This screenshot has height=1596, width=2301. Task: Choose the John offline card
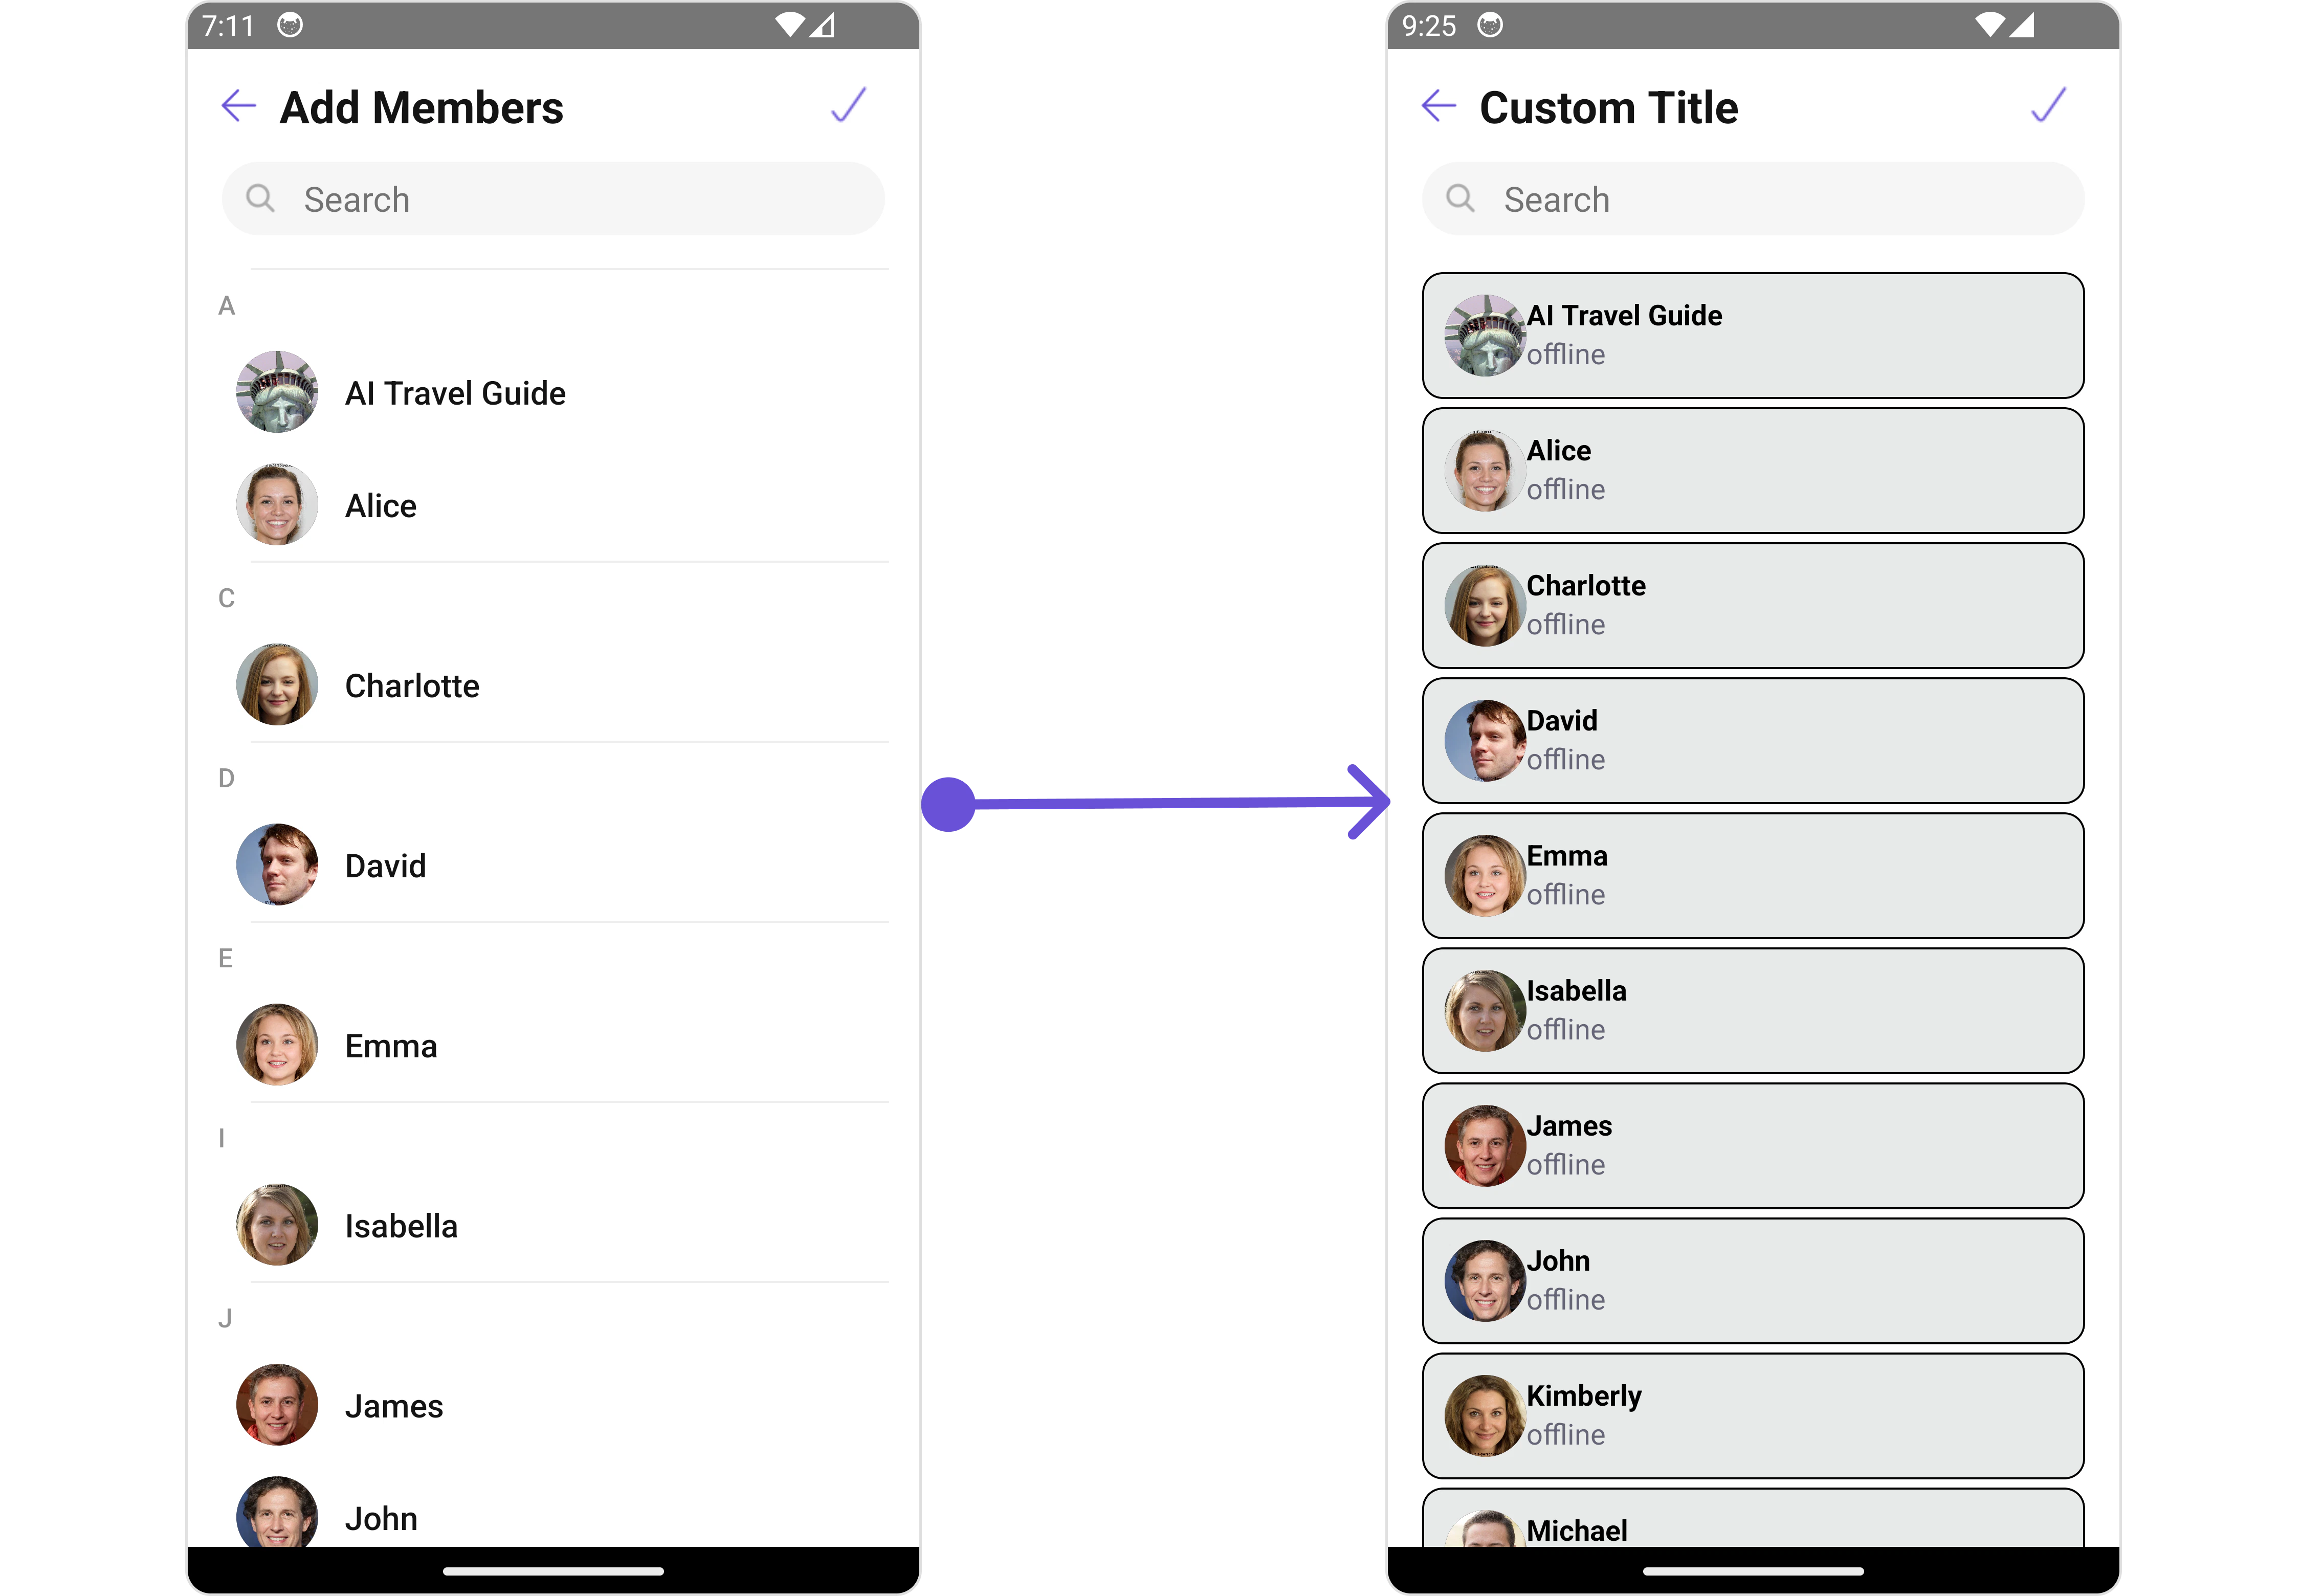click(x=1753, y=1281)
